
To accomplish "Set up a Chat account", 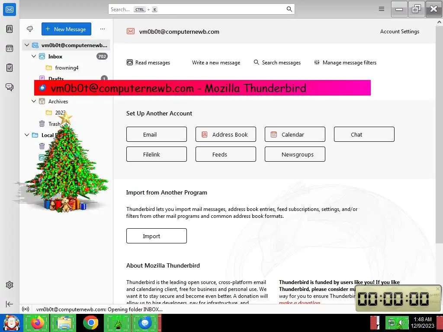I will pos(364,134).
